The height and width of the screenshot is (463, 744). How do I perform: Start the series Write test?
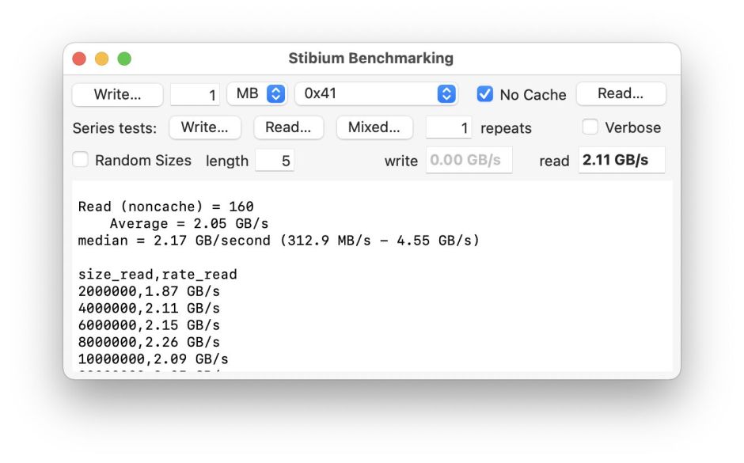click(205, 127)
